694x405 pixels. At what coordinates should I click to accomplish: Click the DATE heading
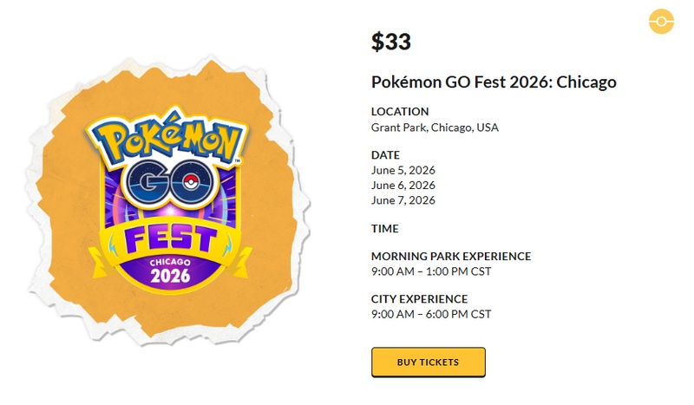click(x=386, y=155)
